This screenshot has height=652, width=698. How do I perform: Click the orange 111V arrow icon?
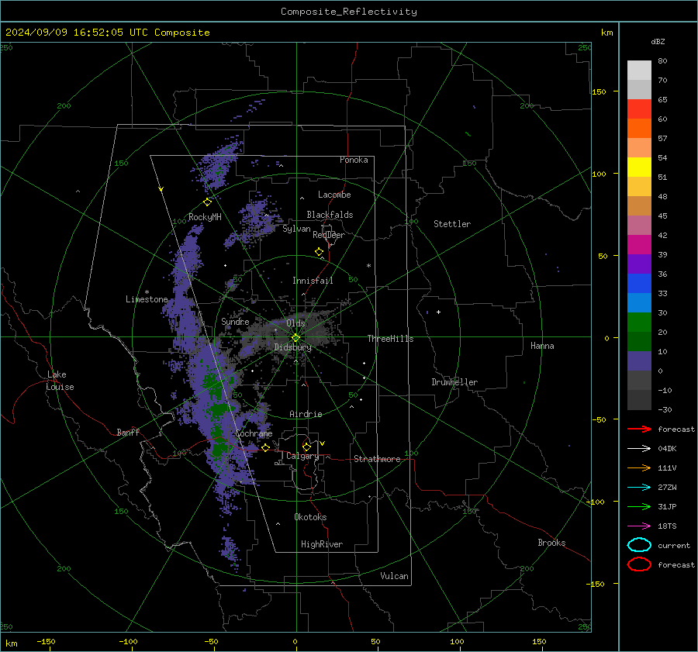[x=639, y=467]
